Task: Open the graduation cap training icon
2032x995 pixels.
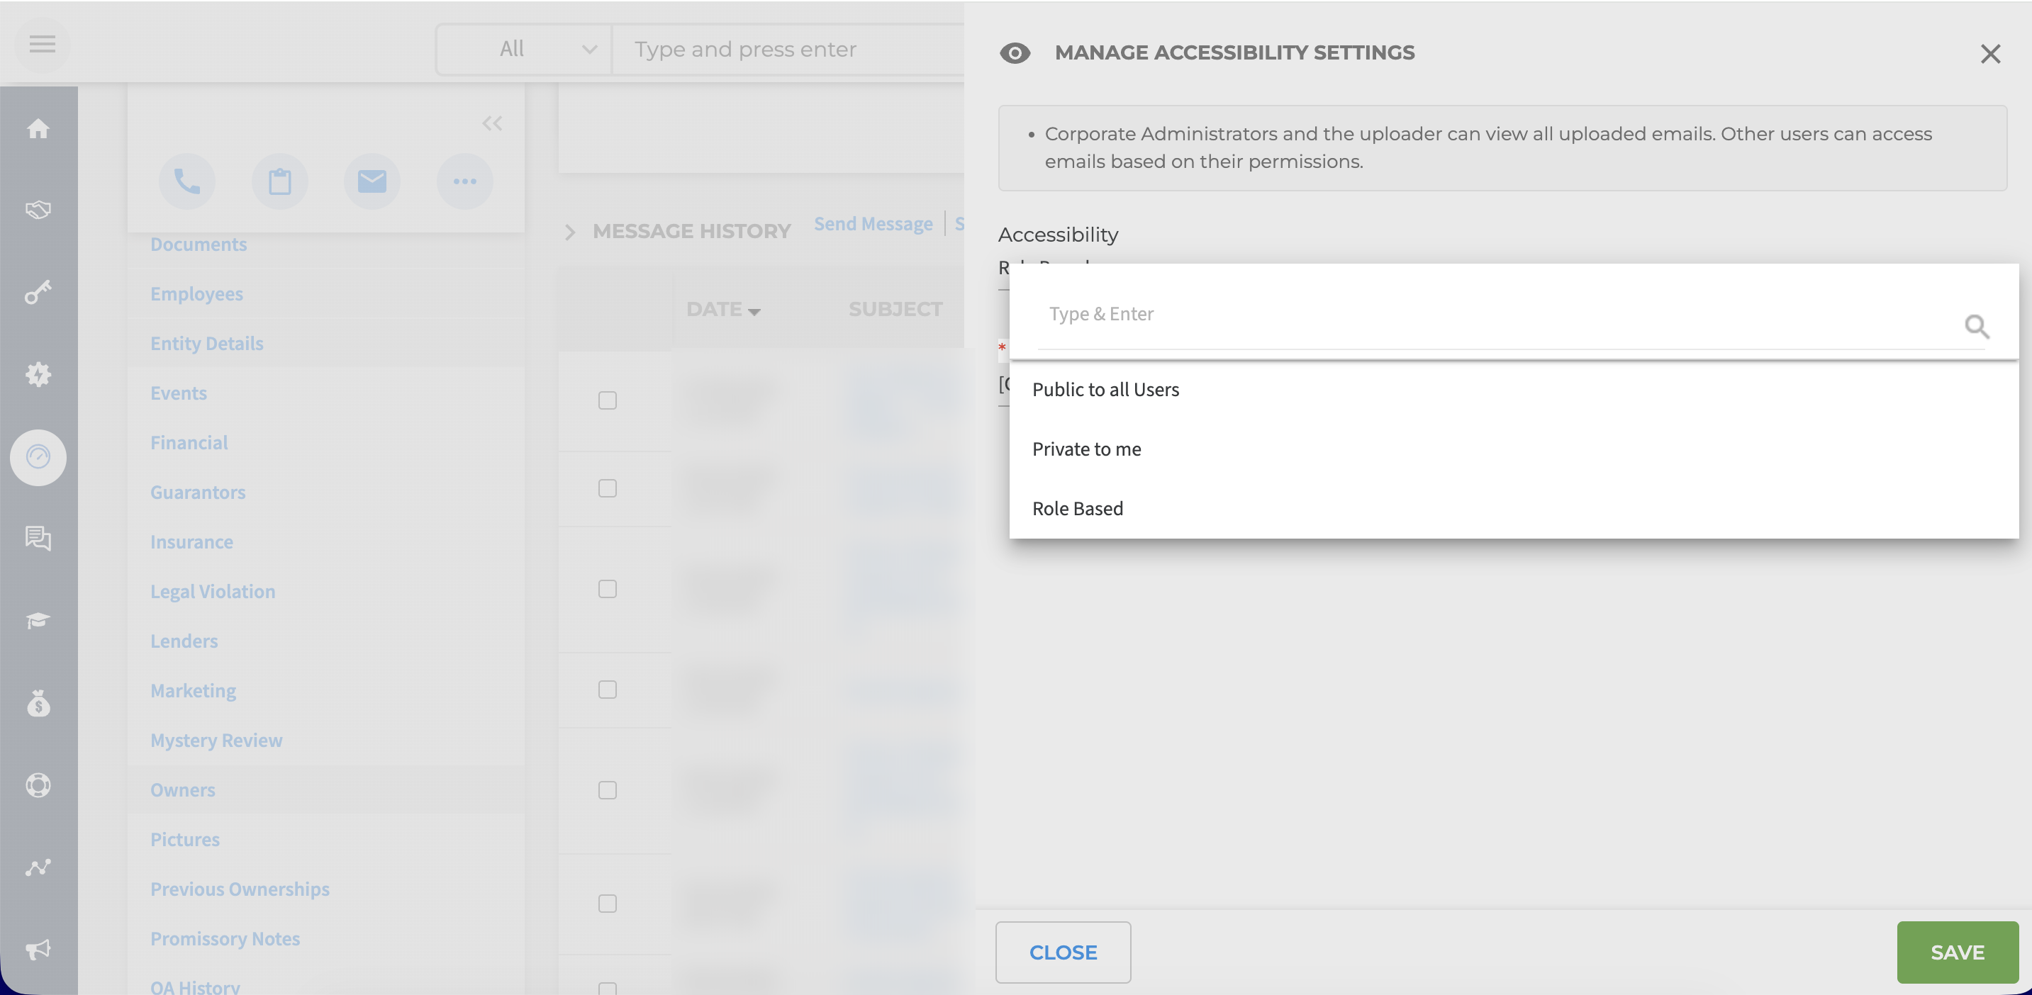Action: 38,621
